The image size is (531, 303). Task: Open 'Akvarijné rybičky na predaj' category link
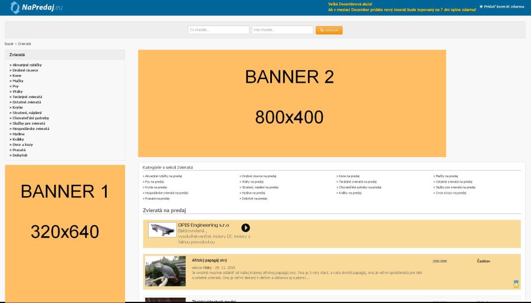pos(163,176)
